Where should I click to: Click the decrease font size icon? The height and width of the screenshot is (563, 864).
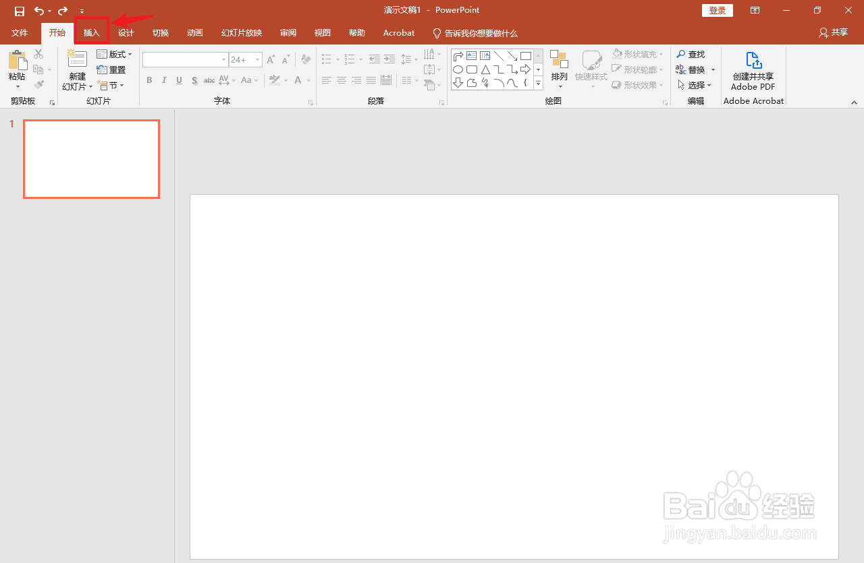tap(286, 60)
